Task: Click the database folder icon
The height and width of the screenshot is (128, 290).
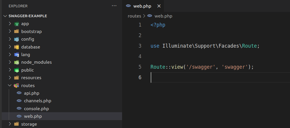Action: pos(17,47)
